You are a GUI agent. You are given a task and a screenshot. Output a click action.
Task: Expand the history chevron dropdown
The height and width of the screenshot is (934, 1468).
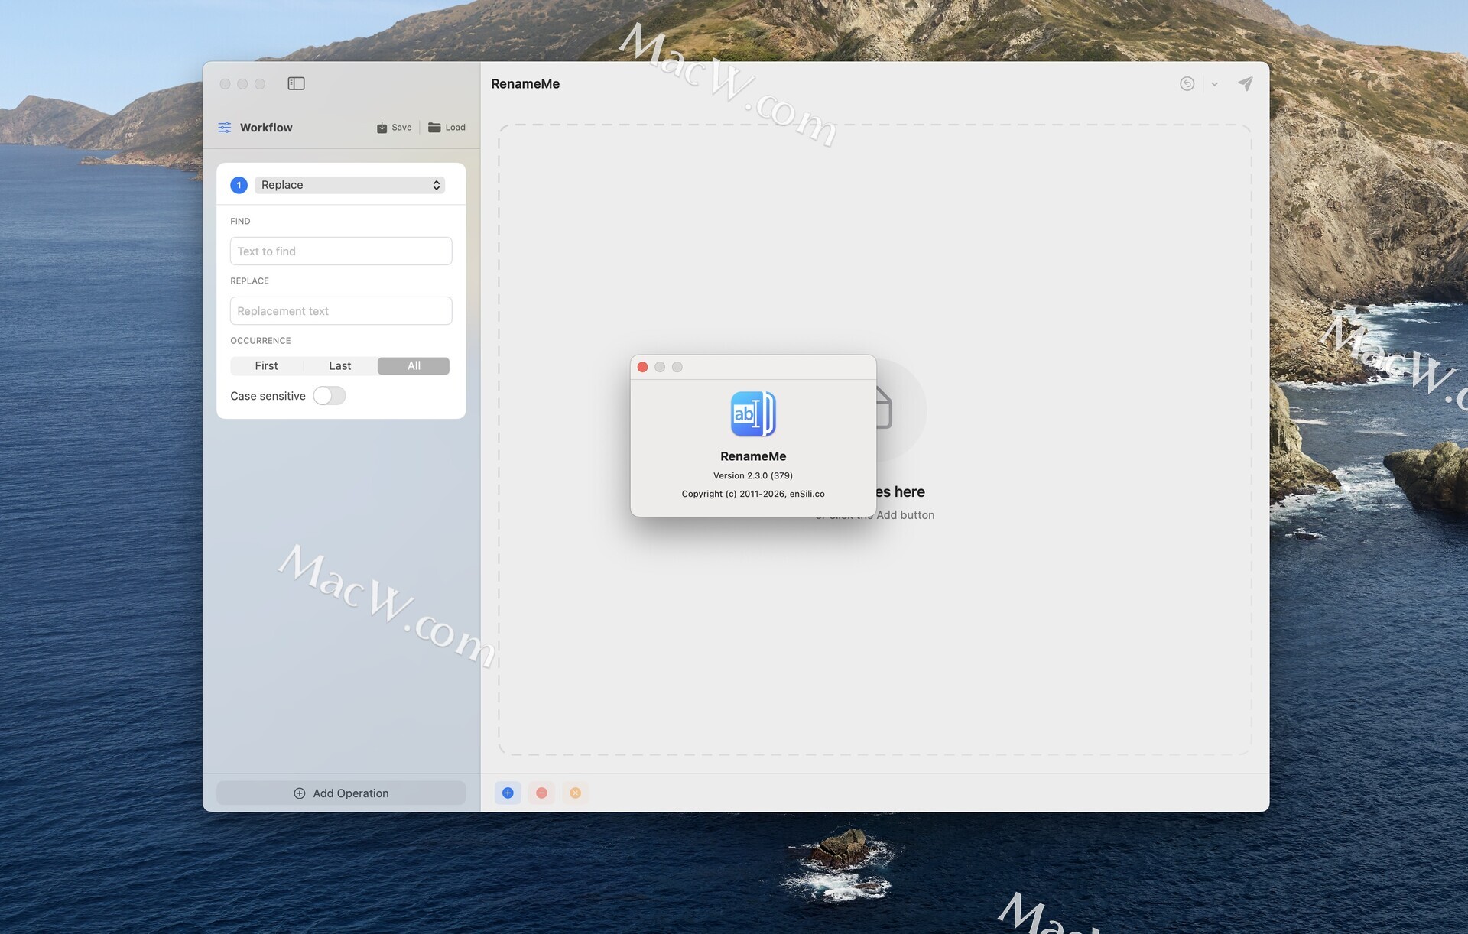point(1214,84)
